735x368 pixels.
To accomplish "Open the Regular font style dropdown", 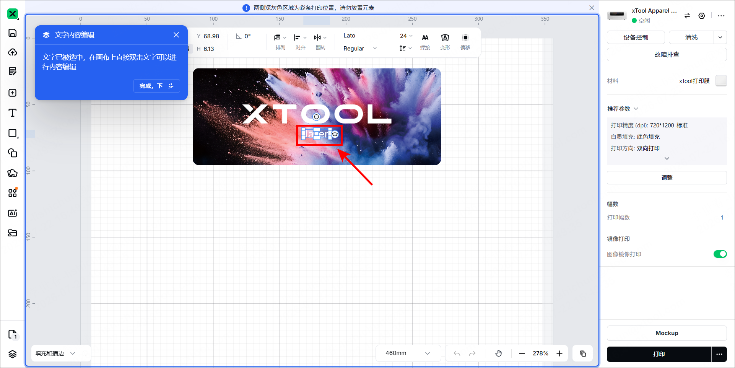I will (x=360, y=49).
